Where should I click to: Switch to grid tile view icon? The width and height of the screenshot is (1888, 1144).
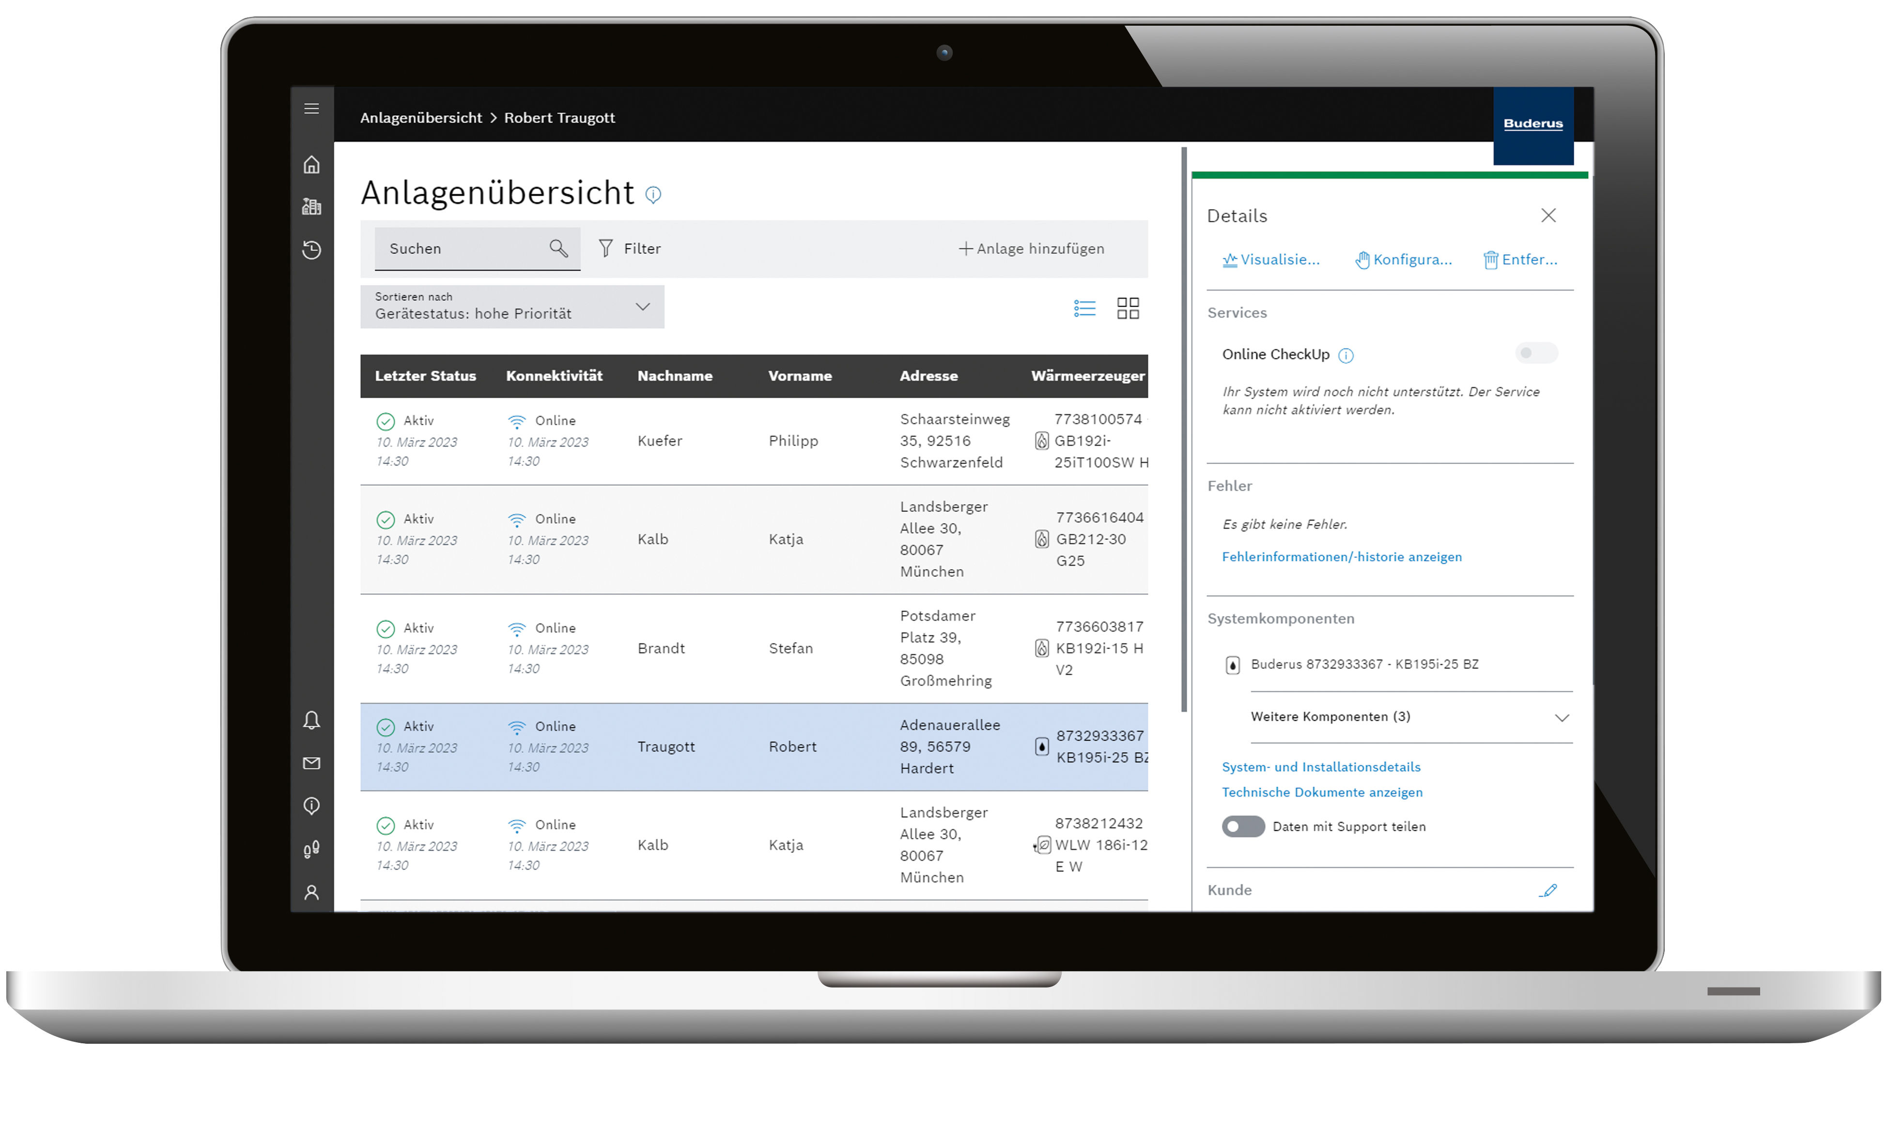click(x=1128, y=308)
